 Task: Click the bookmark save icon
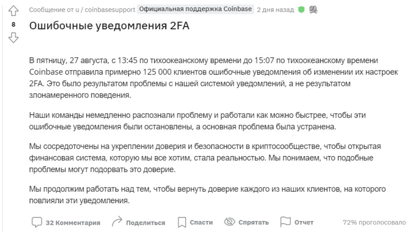pyautogui.click(x=182, y=222)
